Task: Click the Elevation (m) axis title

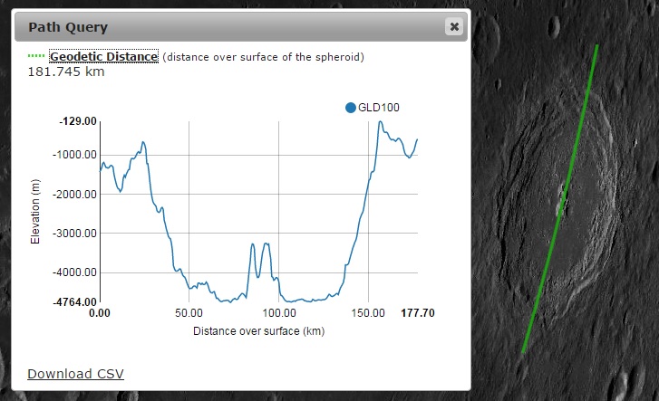Action: click(x=36, y=213)
